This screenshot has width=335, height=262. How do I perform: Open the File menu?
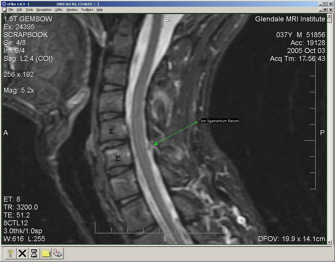[x=11, y=10]
